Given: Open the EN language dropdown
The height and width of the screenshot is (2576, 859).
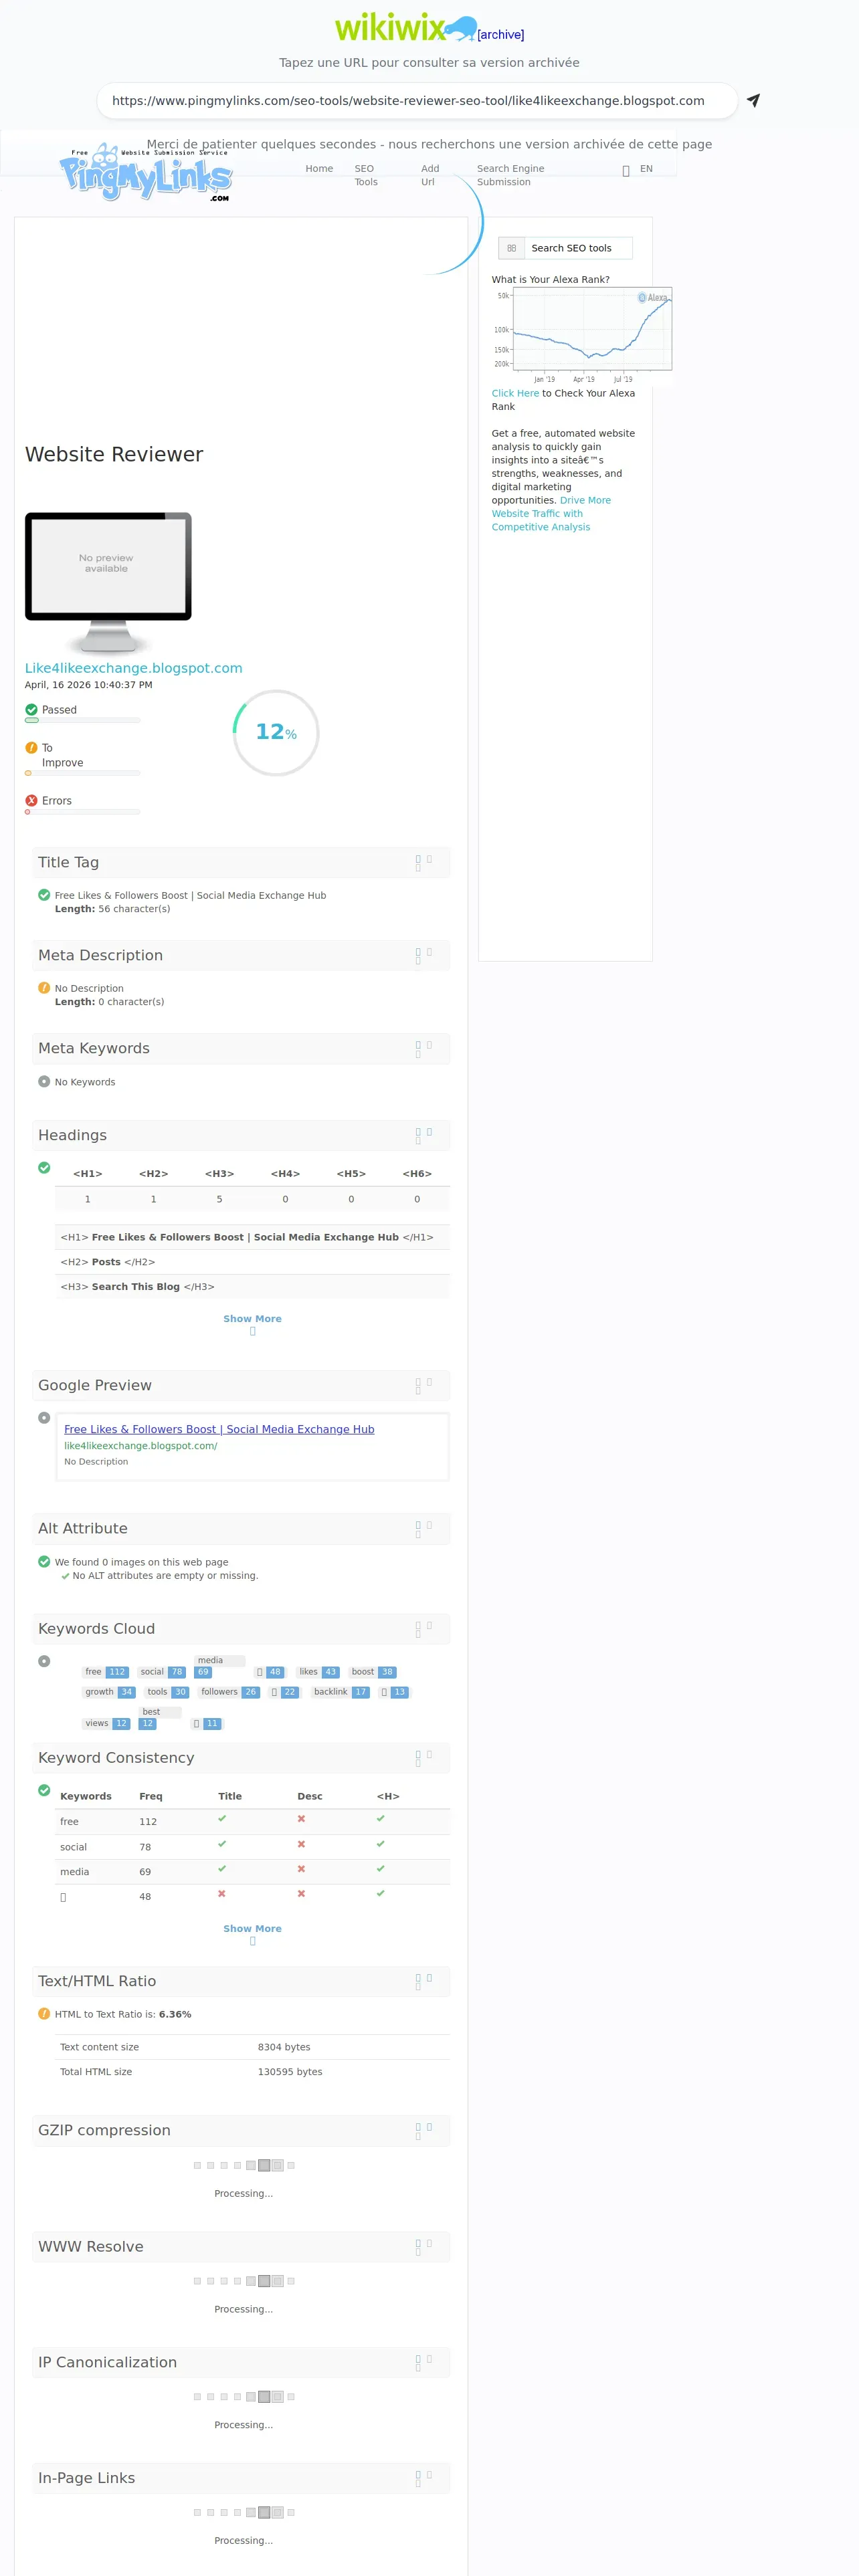Looking at the screenshot, I should (x=646, y=169).
